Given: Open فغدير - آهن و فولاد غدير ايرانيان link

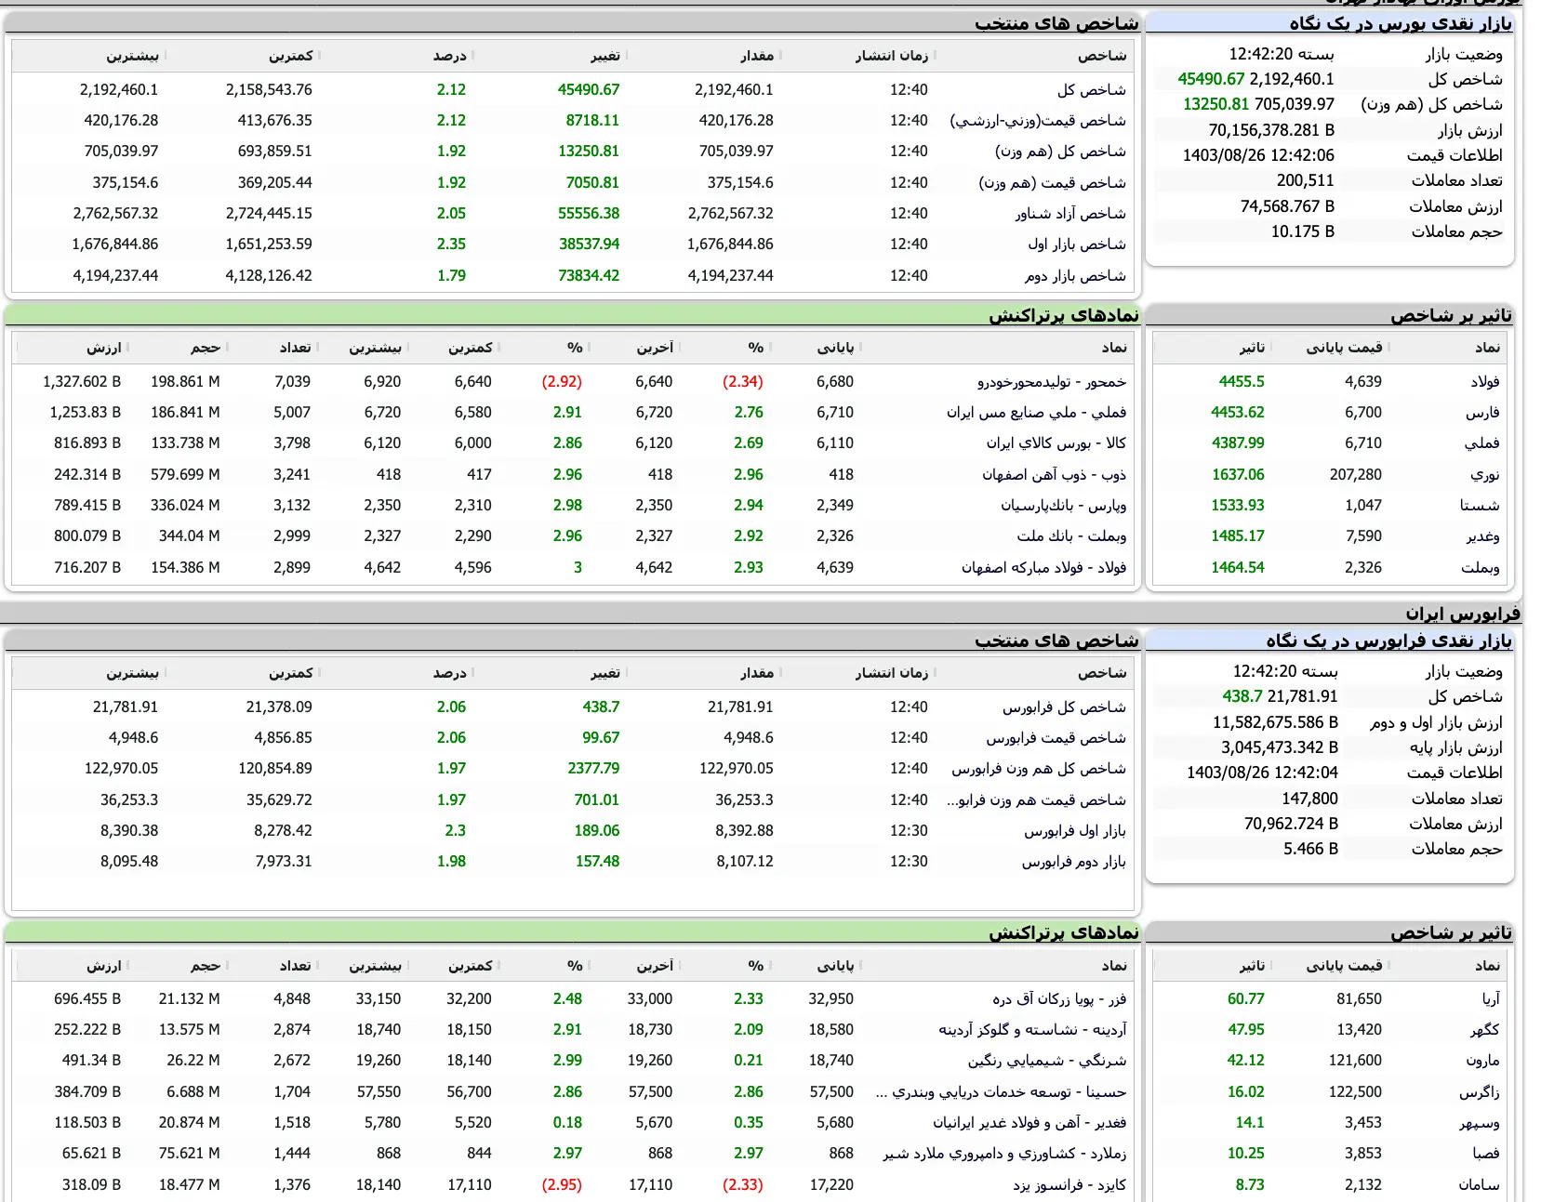Looking at the screenshot, I should [x=1030, y=1123].
